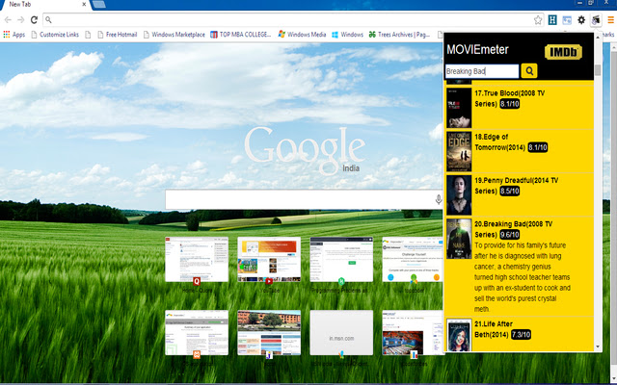Open the Summary of your application thumbnail

click(197, 333)
